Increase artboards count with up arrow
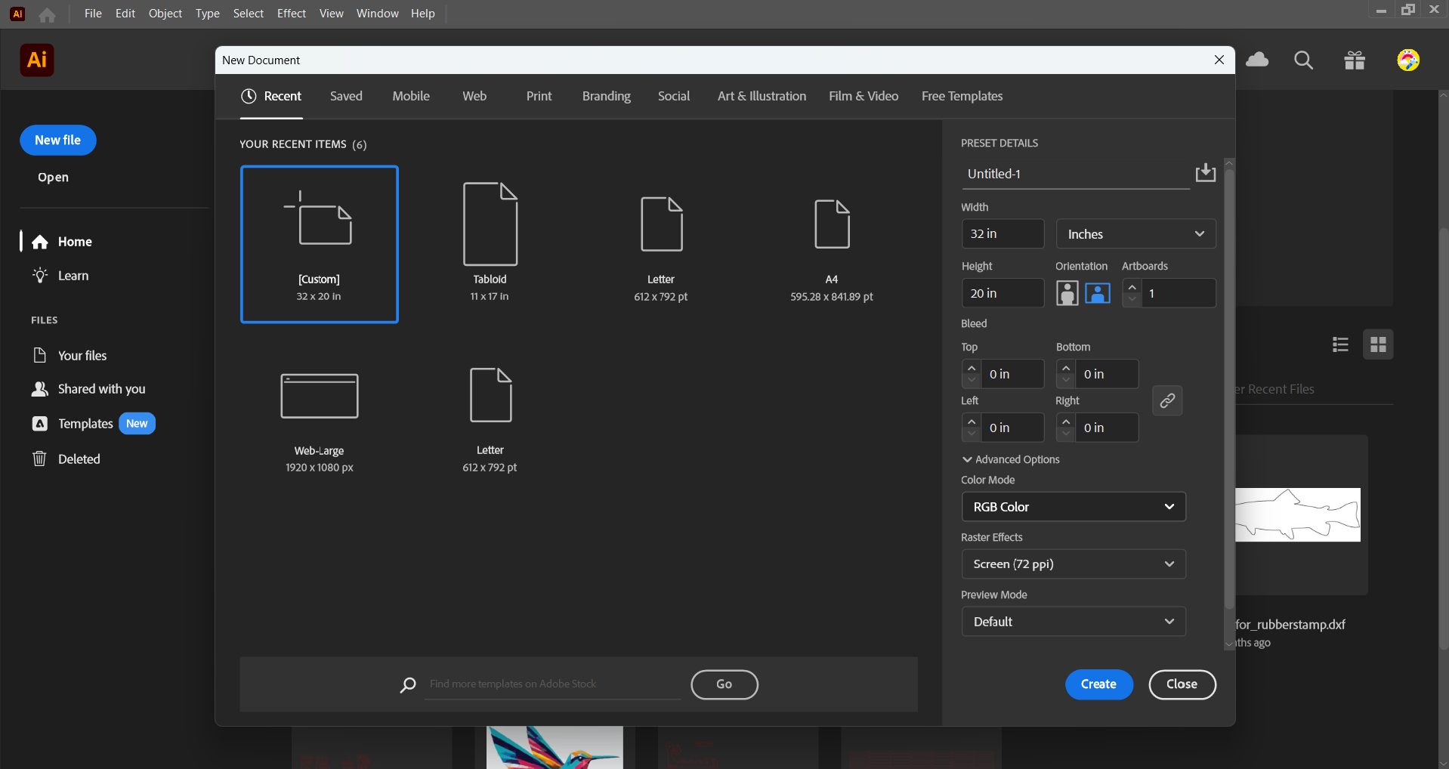Screen dimensions: 1449x769 [1132, 287]
